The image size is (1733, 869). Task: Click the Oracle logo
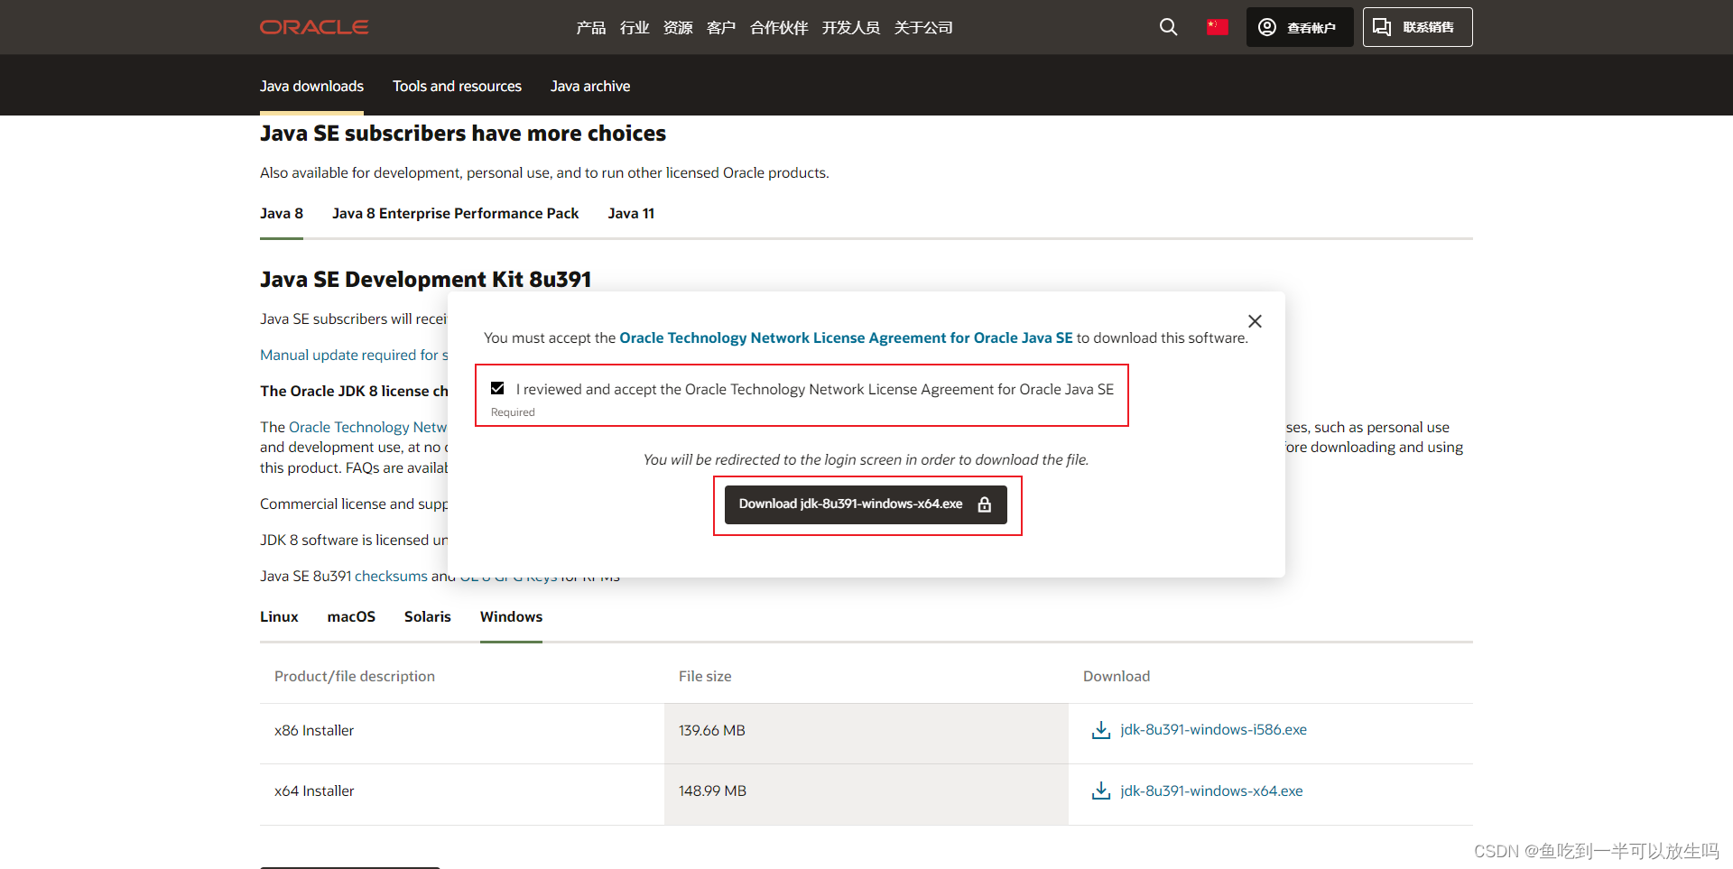[314, 27]
